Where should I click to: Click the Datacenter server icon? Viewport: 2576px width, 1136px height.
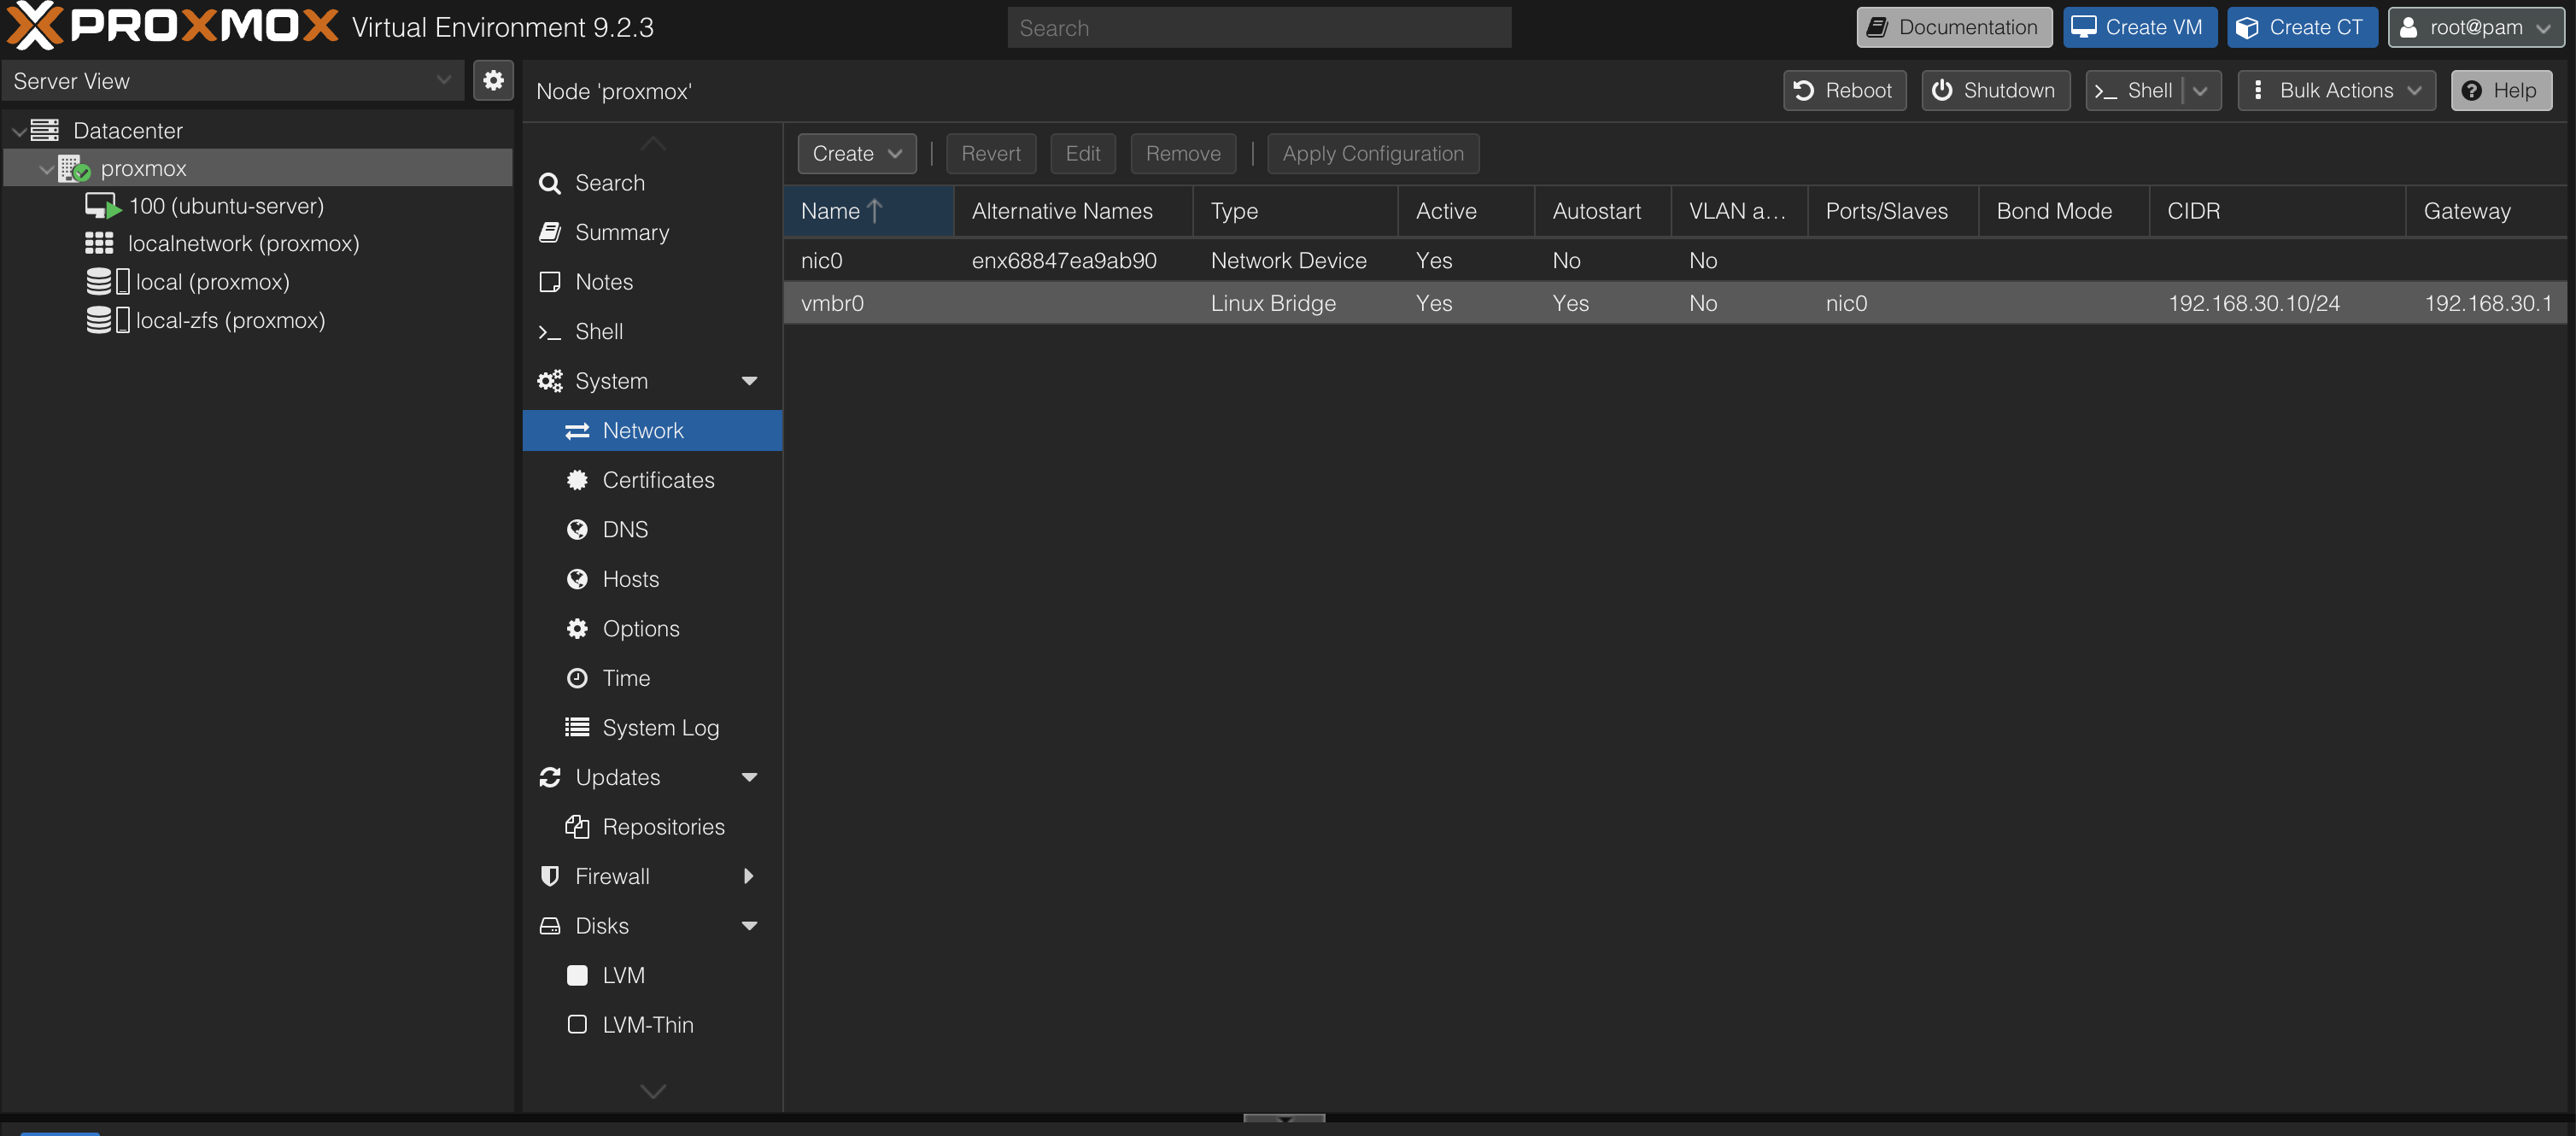(x=45, y=130)
